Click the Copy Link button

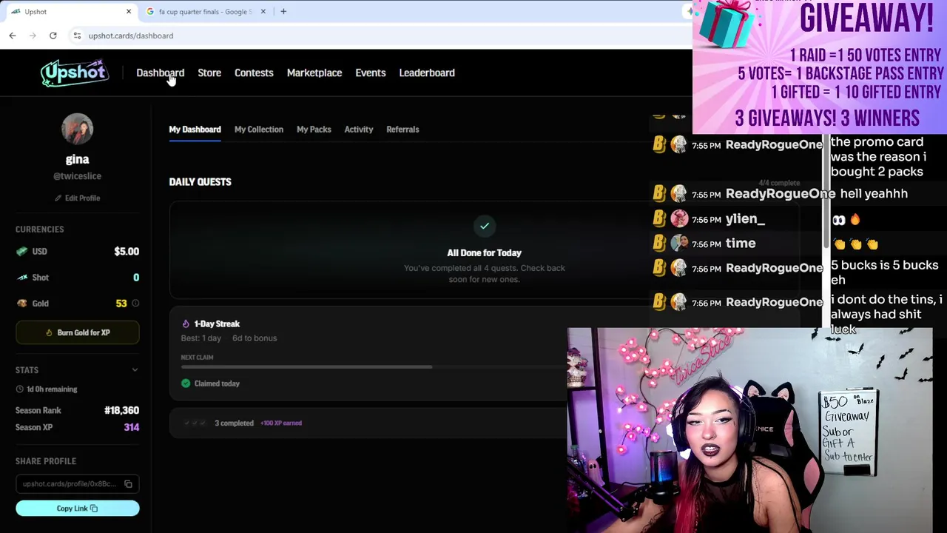[77, 509]
